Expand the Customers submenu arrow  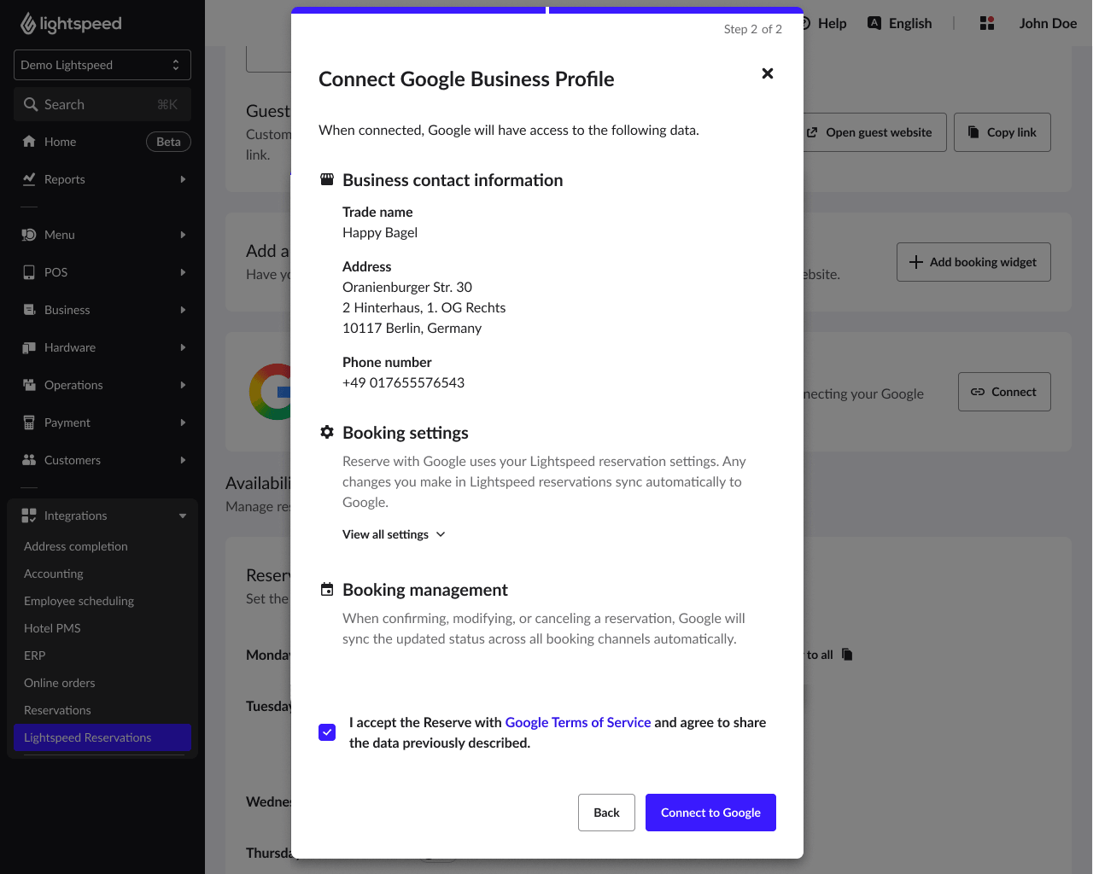point(183,460)
